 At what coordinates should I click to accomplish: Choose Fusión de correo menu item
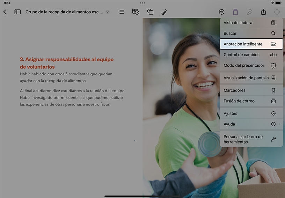click(251, 101)
